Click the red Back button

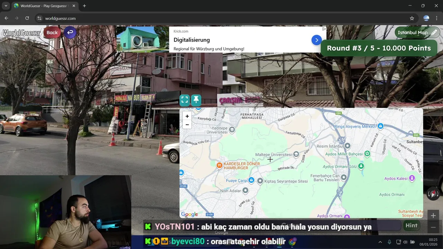click(52, 33)
